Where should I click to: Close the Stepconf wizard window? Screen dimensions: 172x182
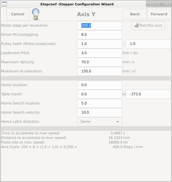pos(168,4)
